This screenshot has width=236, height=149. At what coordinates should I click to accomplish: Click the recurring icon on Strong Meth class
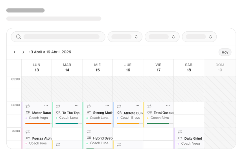88,106
